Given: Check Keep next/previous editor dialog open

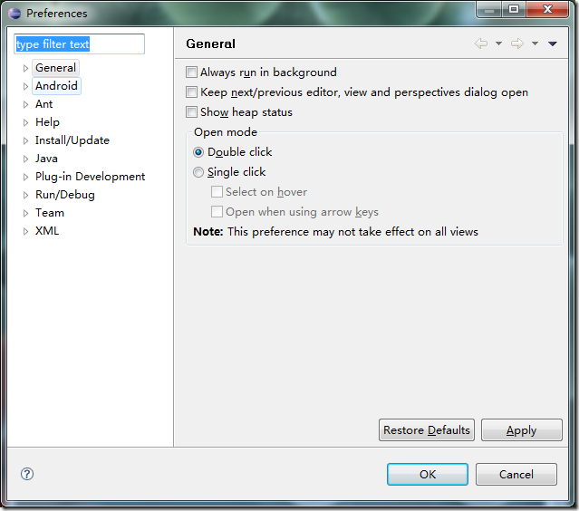Looking at the screenshot, I should 191,92.
